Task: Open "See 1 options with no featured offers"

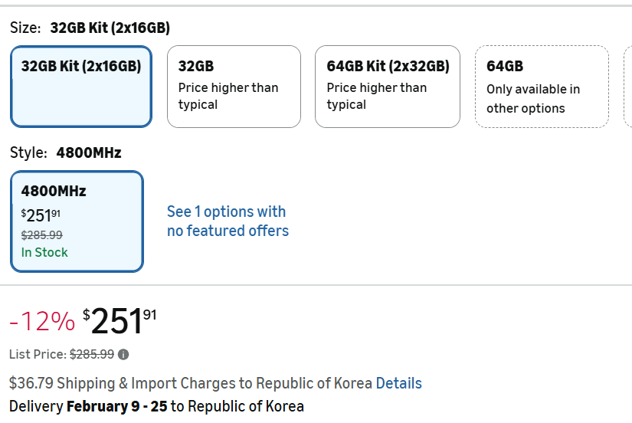Action: (x=227, y=221)
